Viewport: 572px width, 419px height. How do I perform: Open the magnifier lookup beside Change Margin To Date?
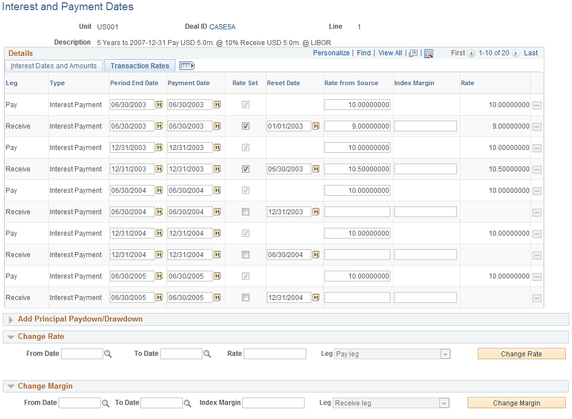click(188, 403)
